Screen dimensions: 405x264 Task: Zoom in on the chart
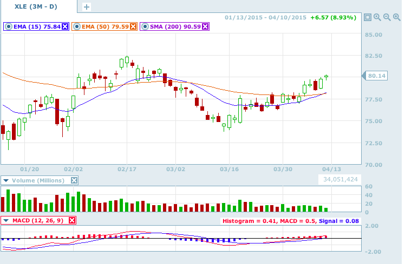point(397,17)
